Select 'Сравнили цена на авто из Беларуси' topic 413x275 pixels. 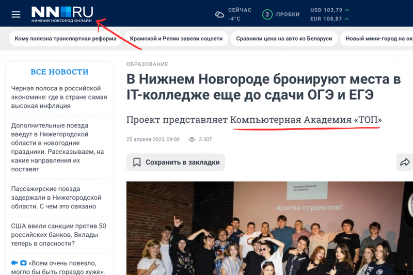point(284,39)
